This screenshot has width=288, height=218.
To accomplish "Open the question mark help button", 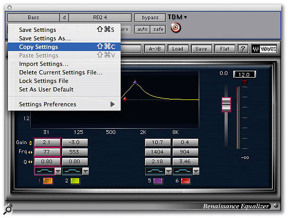I will [243, 49].
